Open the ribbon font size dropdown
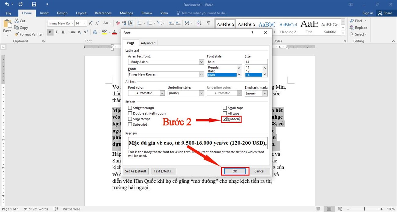 coord(85,23)
